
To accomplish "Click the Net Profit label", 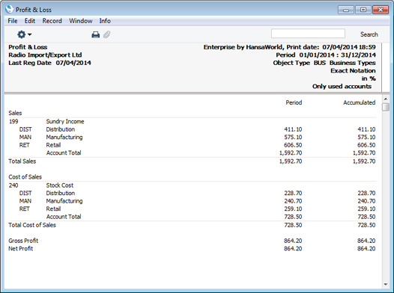I will tap(21, 249).
